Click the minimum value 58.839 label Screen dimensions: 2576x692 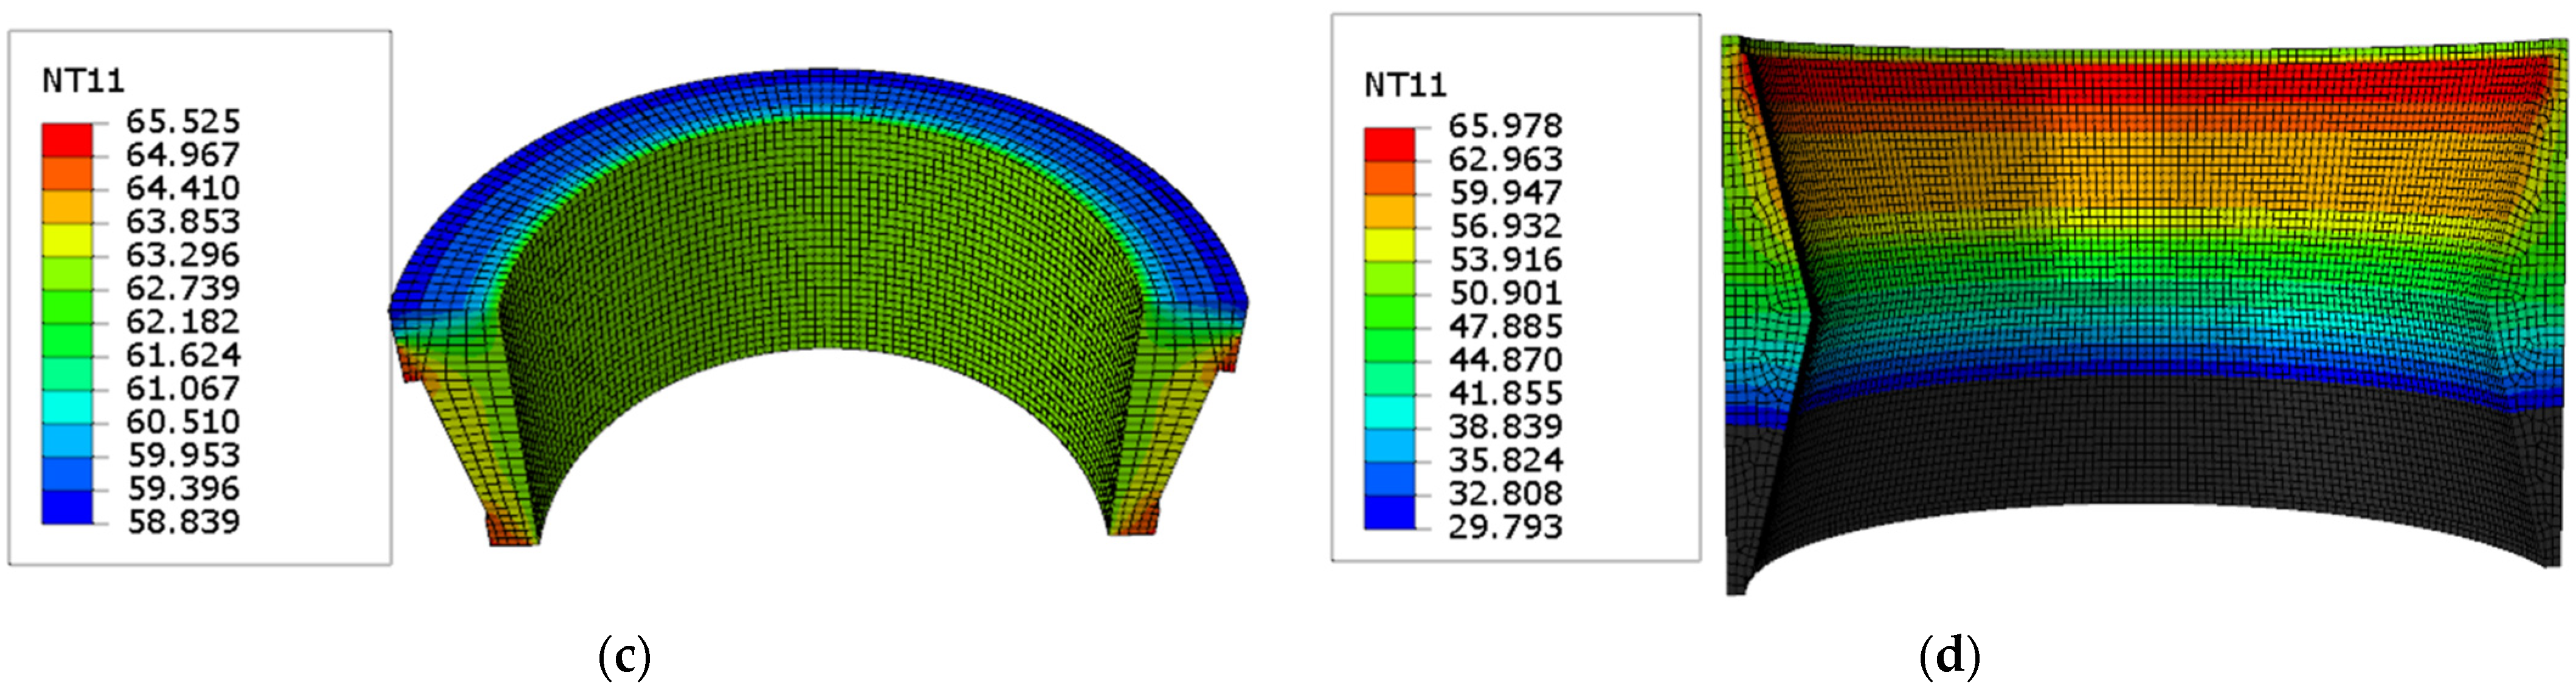coord(183,521)
